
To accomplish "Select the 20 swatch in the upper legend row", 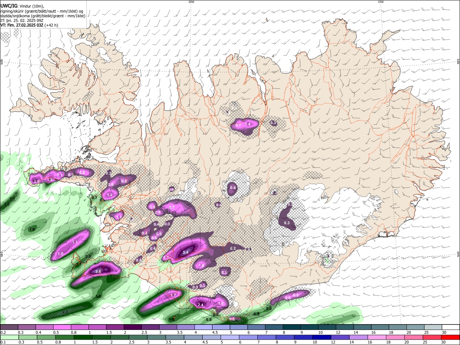I will 415,327.
